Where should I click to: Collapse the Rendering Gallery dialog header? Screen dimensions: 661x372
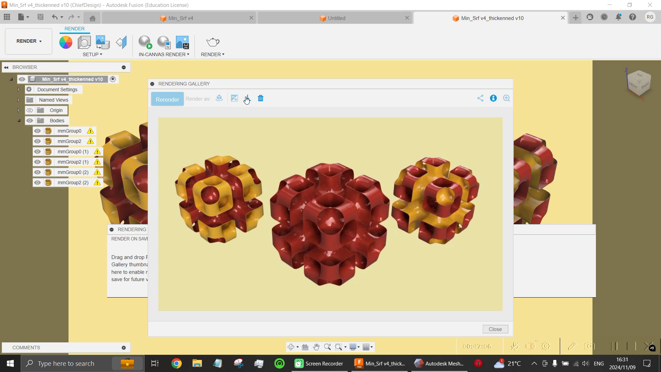pyautogui.click(x=152, y=84)
